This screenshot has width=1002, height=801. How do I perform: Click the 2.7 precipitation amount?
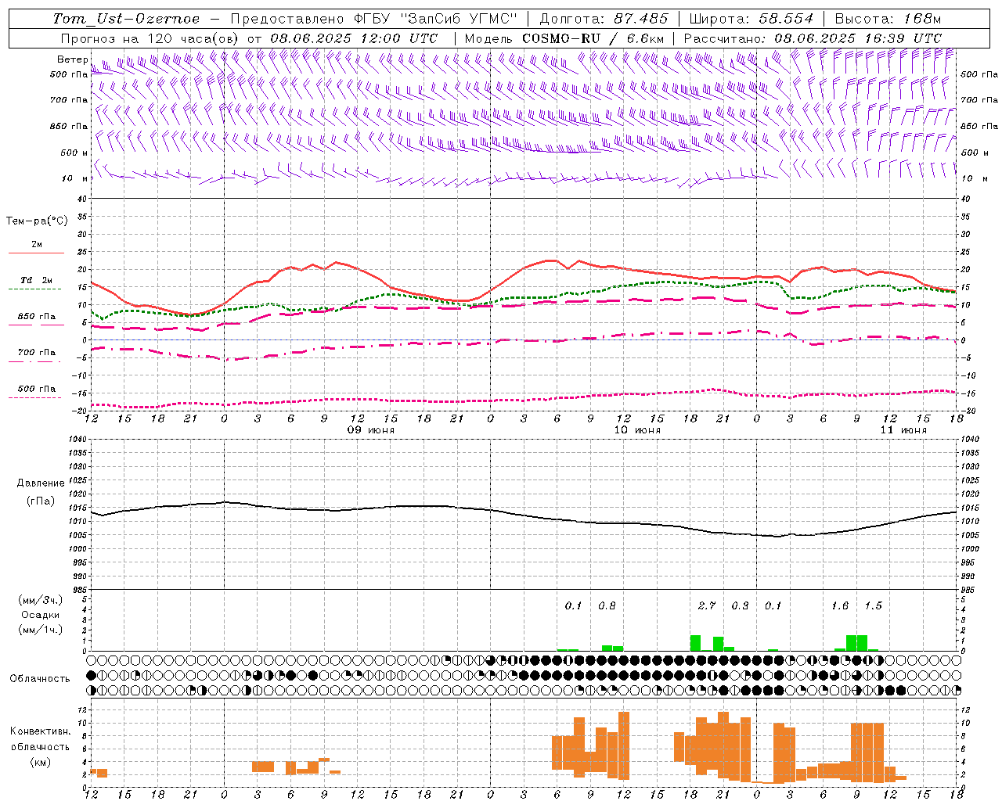click(x=707, y=605)
